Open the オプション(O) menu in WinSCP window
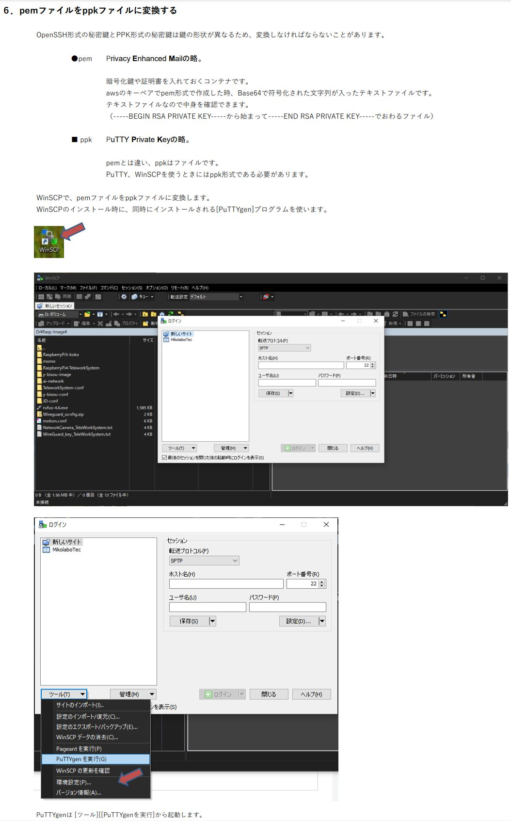 coord(157,288)
